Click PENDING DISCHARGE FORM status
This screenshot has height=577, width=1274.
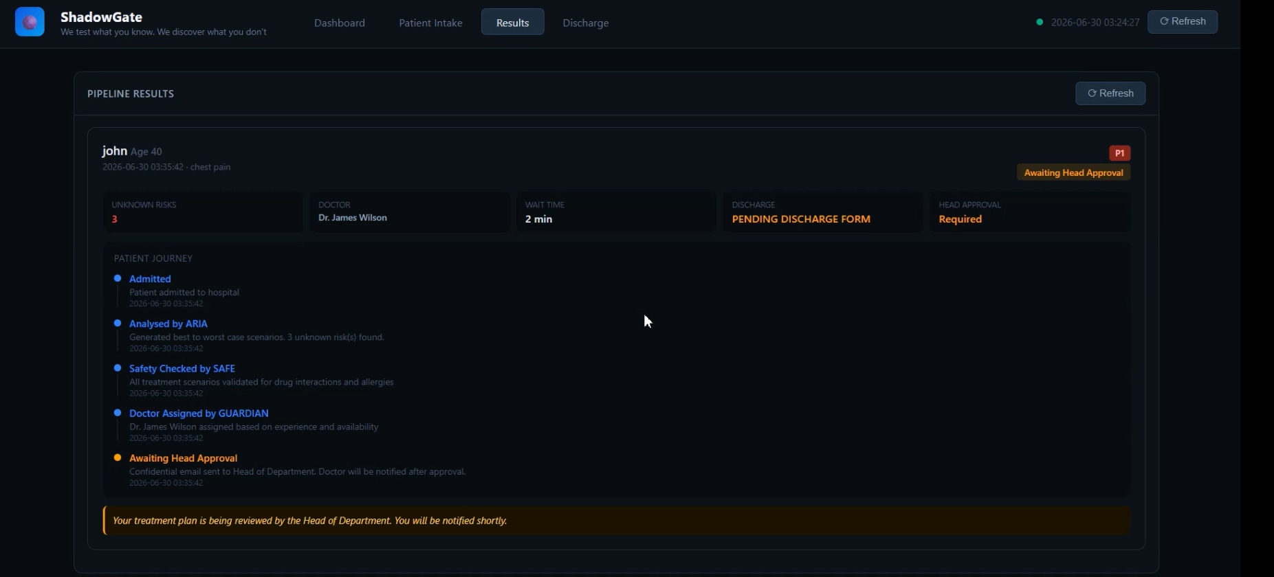click(x=801, y=219)
